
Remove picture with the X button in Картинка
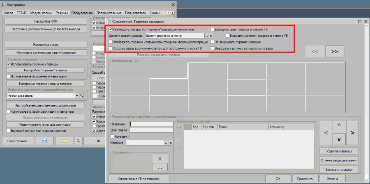coord(160,159)
